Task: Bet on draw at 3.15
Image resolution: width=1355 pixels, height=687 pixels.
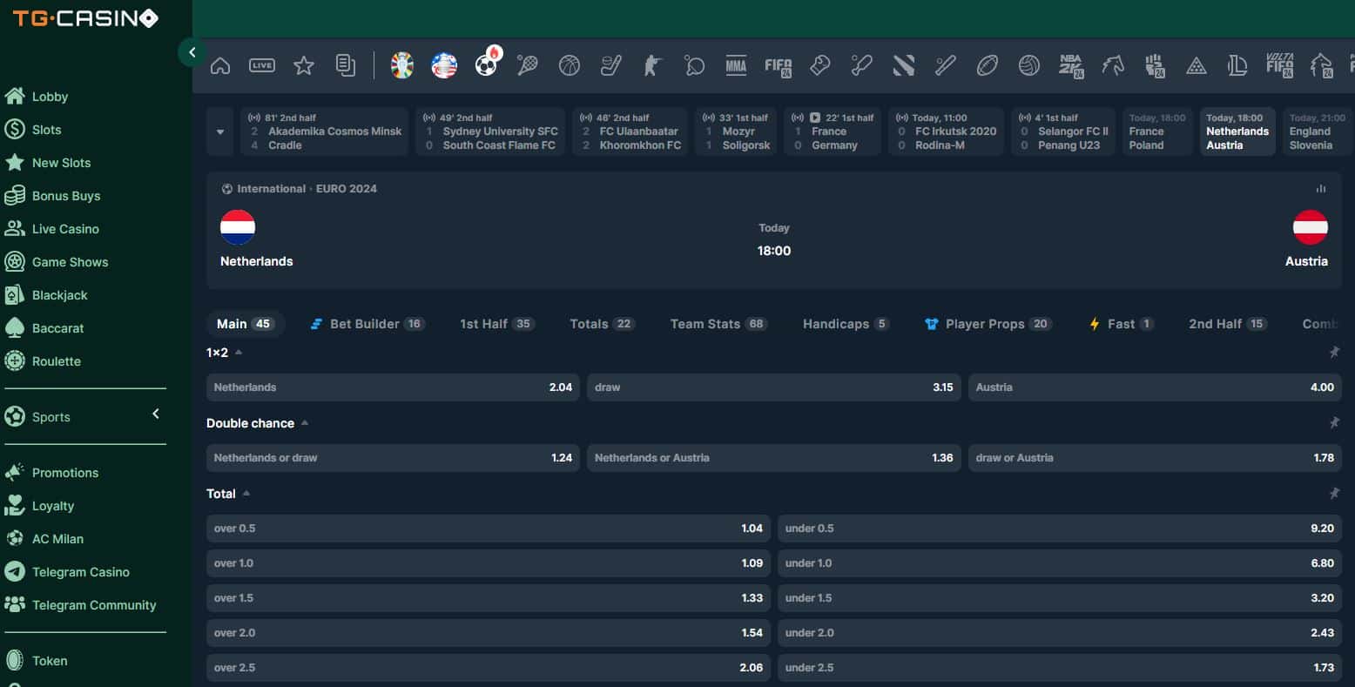Action: click(774, 387)
